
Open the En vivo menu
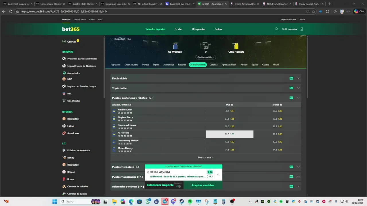point(178,29)
